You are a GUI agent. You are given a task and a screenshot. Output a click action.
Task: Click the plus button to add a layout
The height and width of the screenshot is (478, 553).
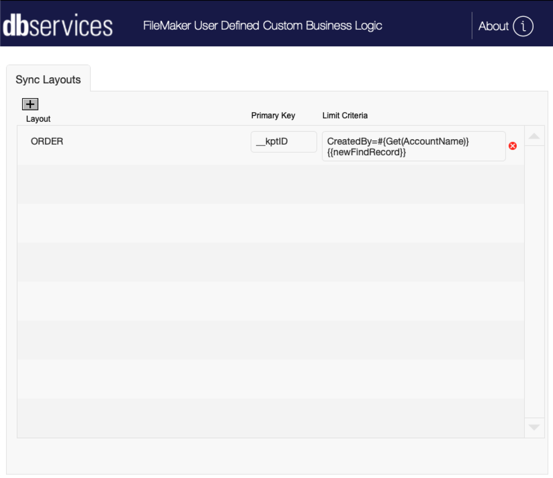pos(30,104)
